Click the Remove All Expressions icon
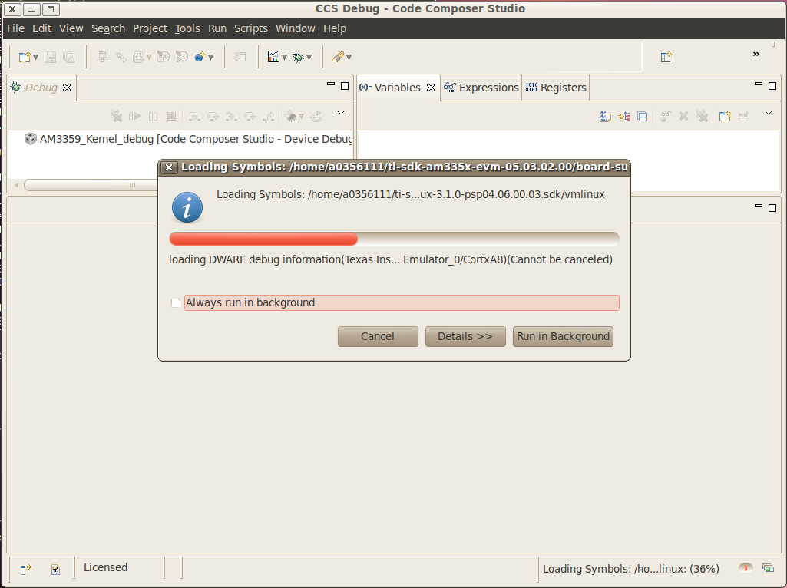 (x=700, y=116)
